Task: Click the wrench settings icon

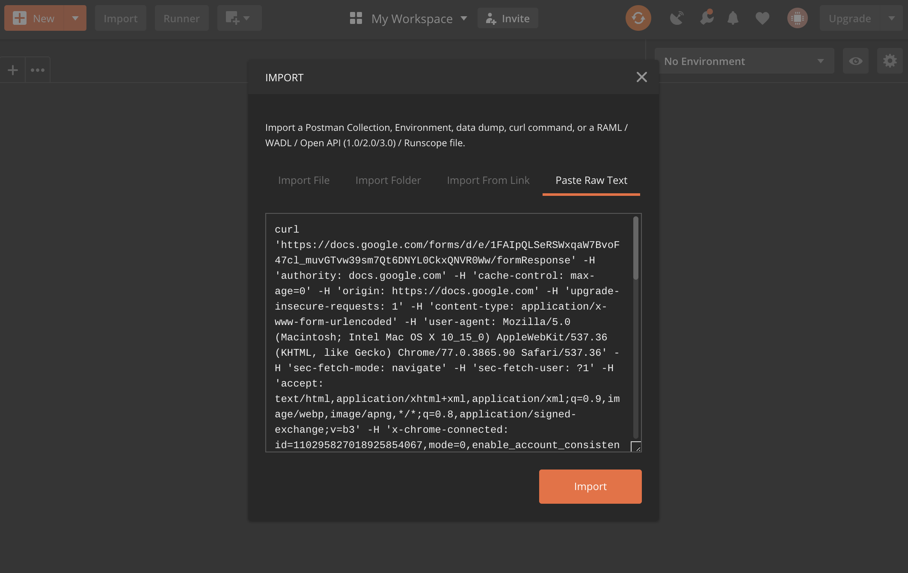Action: 706,18
